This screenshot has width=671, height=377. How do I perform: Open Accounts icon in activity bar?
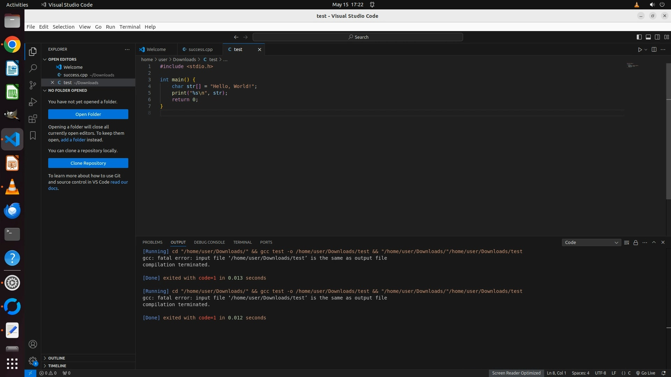click(x=33, y=345)
